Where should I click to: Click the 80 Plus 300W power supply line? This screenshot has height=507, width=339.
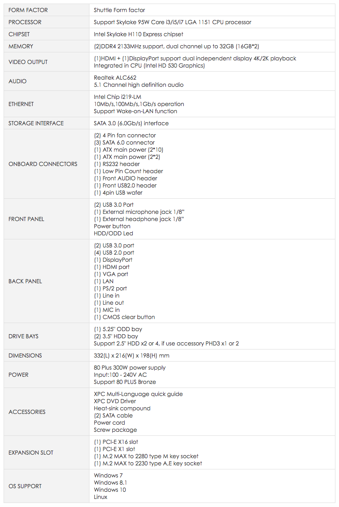coord(130,367)
